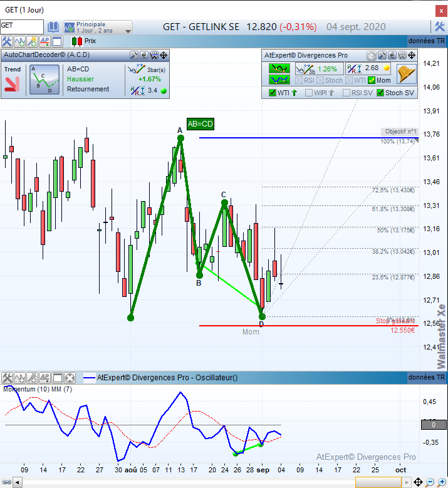Screen dimensions: 448x488
Task: Uncheck the Mom checkbox
Action: pos(372,80)
